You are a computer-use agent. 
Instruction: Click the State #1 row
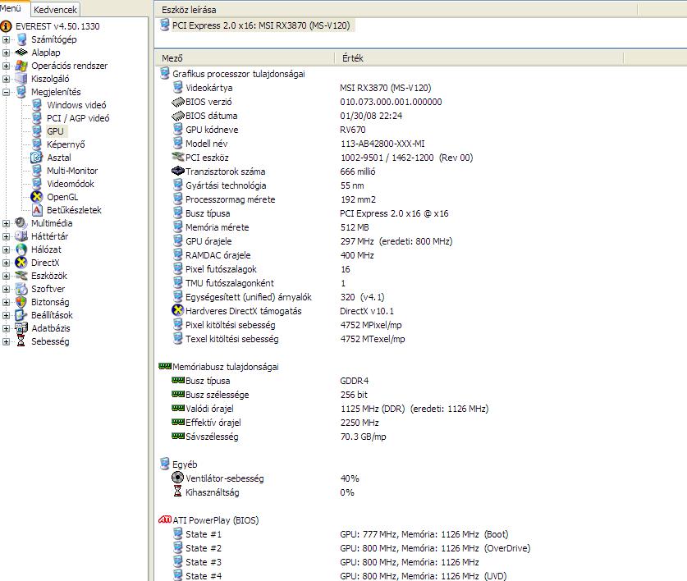pos(204,534)
